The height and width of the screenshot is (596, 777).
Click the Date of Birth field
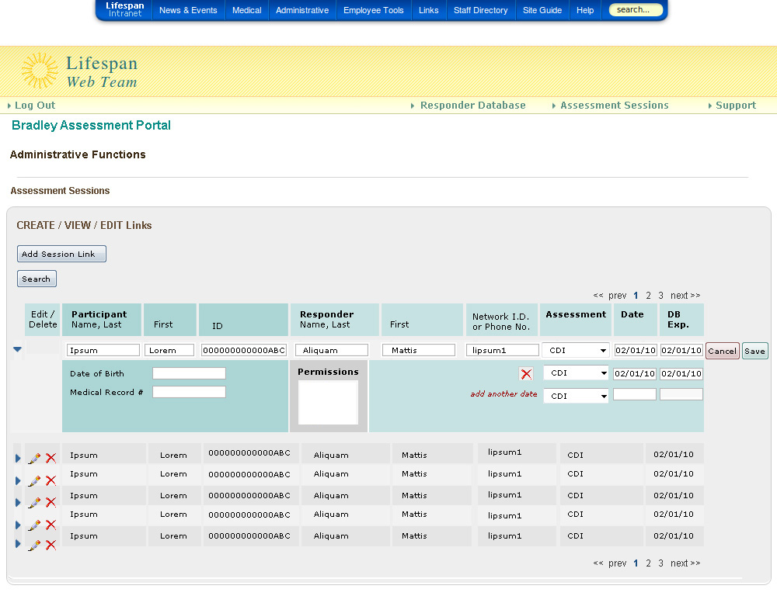click(x=189, y=373)
